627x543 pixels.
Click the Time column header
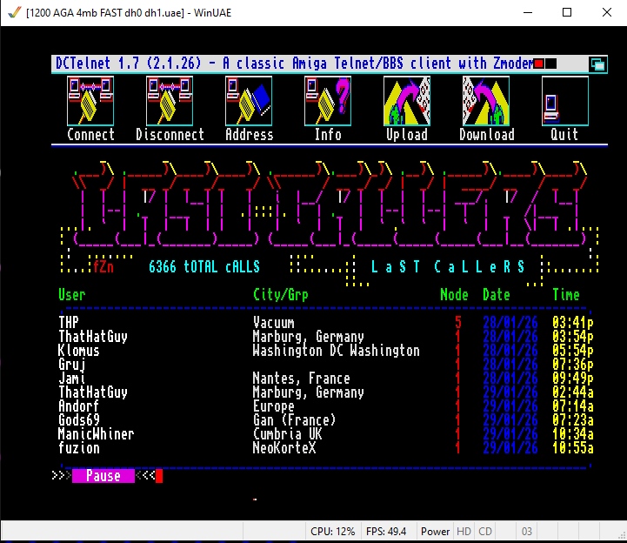tap(566, 295)
